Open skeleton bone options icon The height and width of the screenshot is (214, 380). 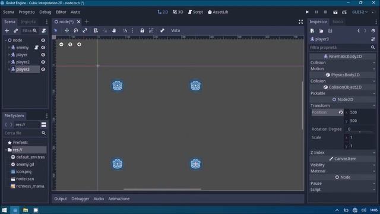(x=162, y=30)
